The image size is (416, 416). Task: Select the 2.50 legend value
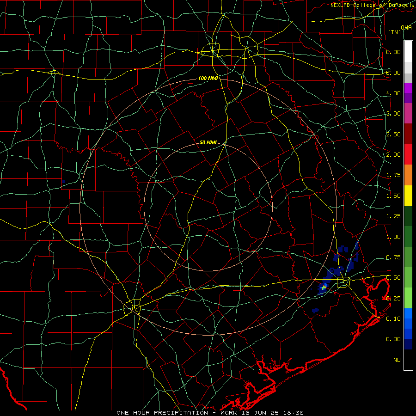[x=393, y=134]
